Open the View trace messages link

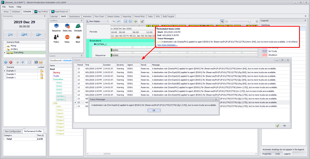(x=167, y=45)
